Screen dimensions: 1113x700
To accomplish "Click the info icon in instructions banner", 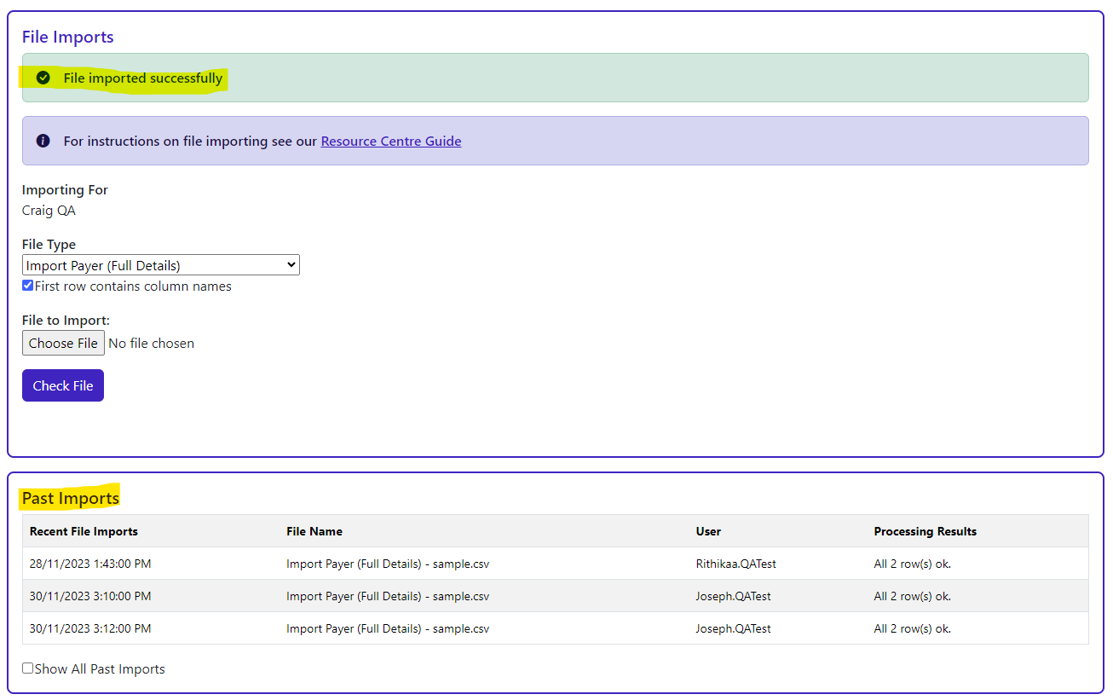I will tap(43, 142).
